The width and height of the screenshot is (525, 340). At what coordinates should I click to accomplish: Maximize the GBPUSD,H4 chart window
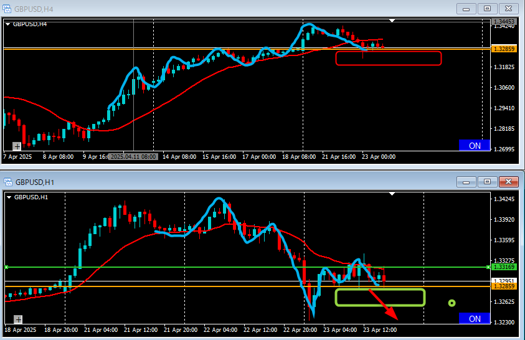(x=488, y=9)
